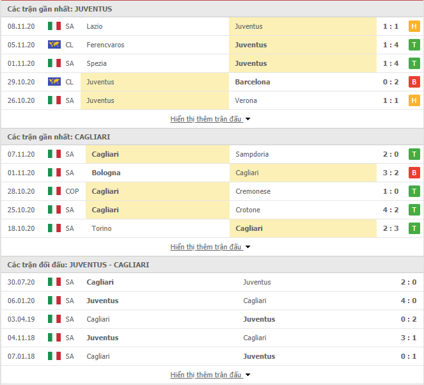
Task: Click the red B badge for Juventus-Barcelona
Action: click(414, 82)
